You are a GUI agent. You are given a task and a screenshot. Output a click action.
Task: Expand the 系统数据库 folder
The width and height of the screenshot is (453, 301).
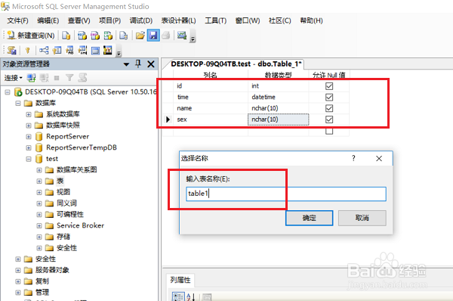tap(29, 114)
